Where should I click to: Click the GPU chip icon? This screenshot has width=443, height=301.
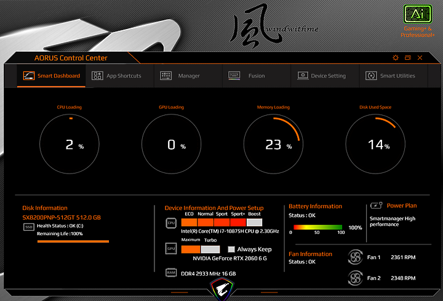pyautogui.click(x=171, y=249)
